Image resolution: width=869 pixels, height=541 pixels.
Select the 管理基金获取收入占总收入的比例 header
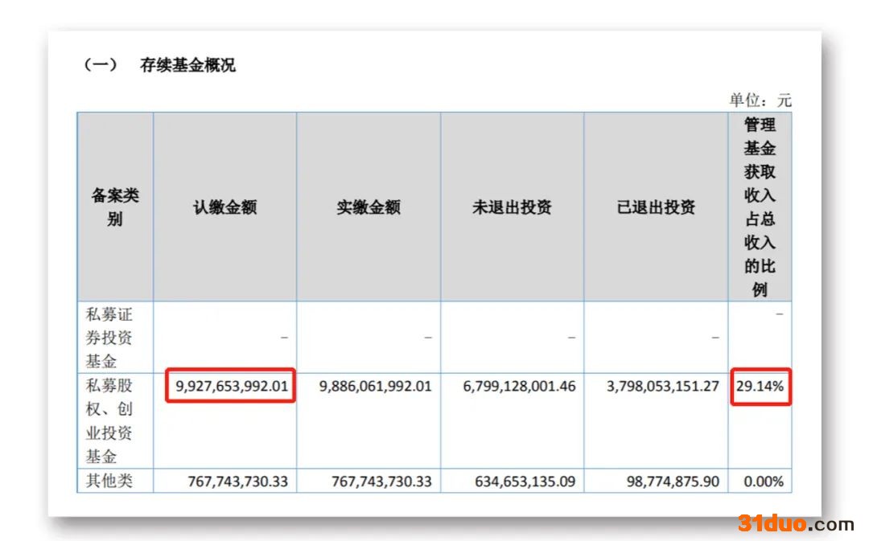click(760, 207)
